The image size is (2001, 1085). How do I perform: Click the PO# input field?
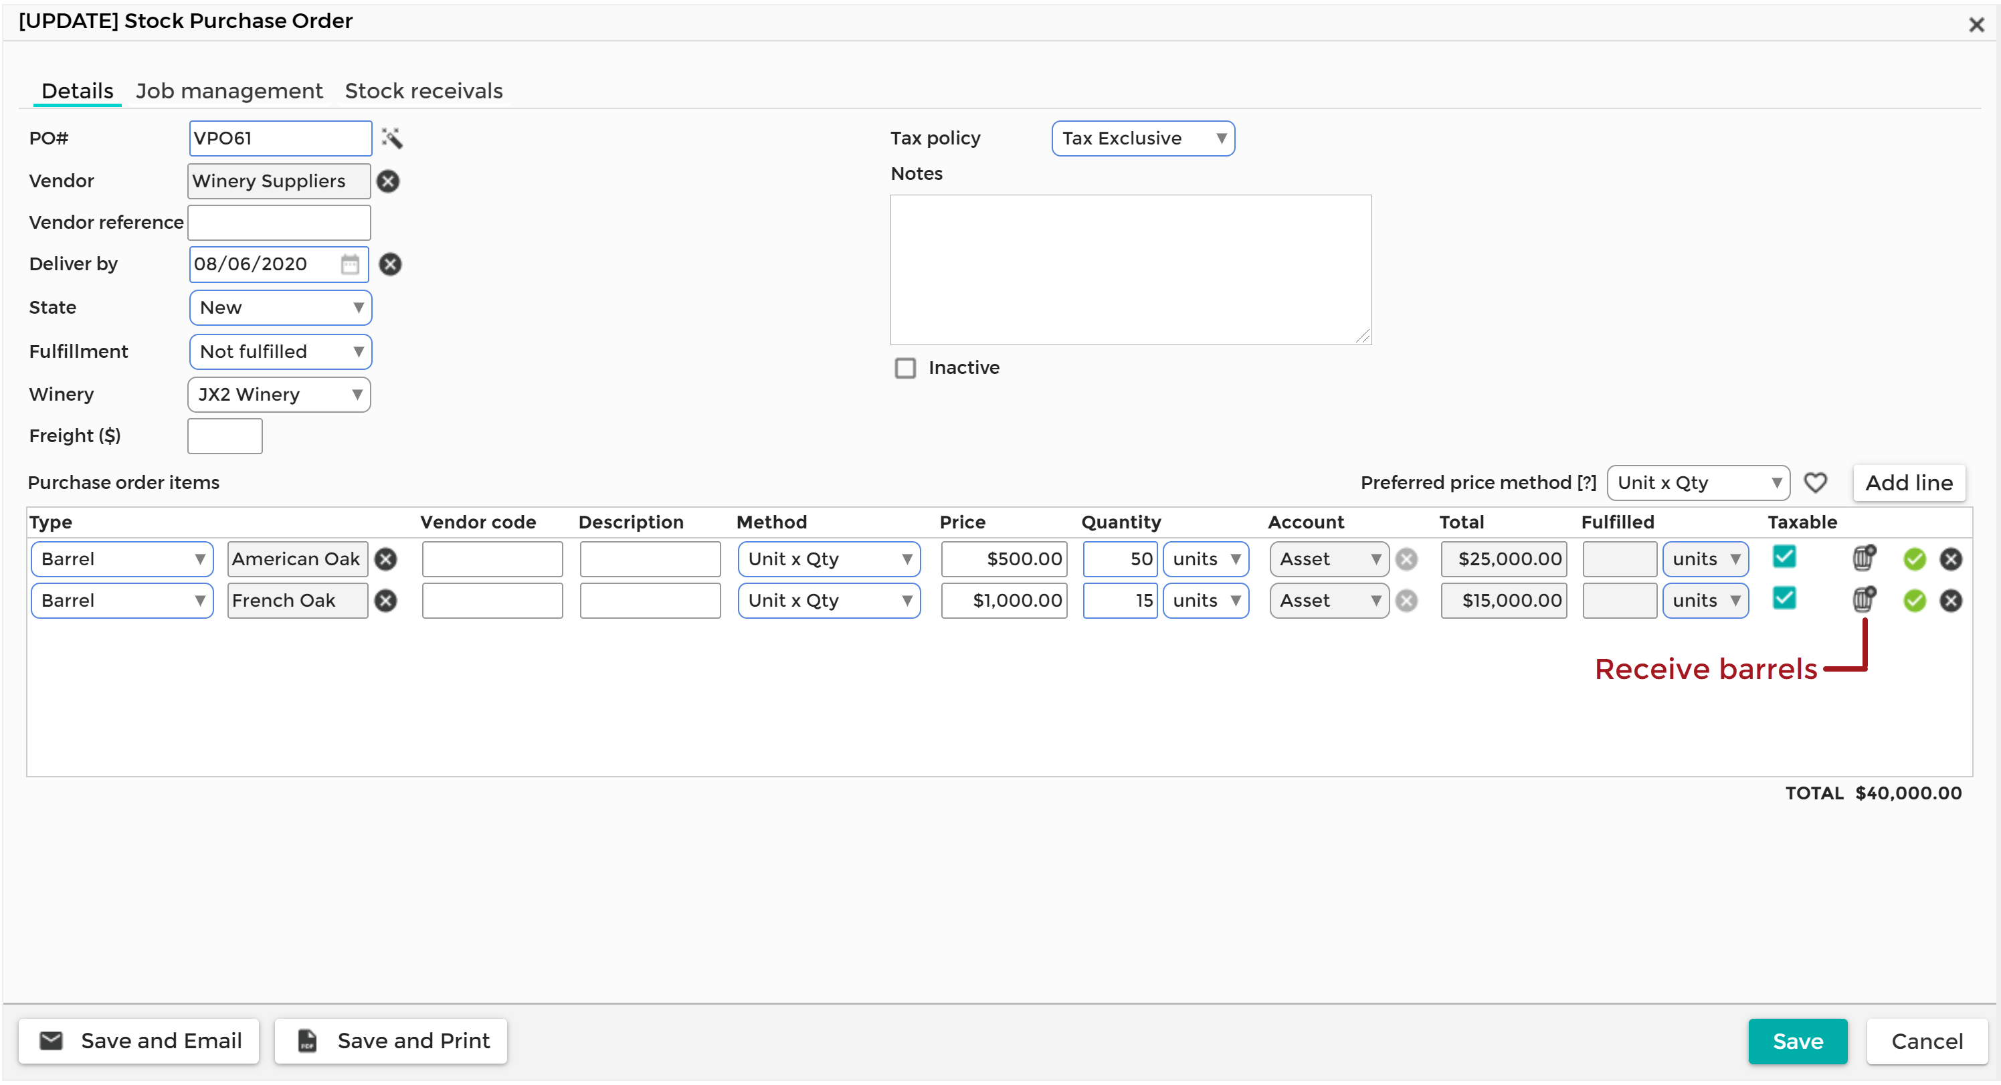[x=280, y=138]
